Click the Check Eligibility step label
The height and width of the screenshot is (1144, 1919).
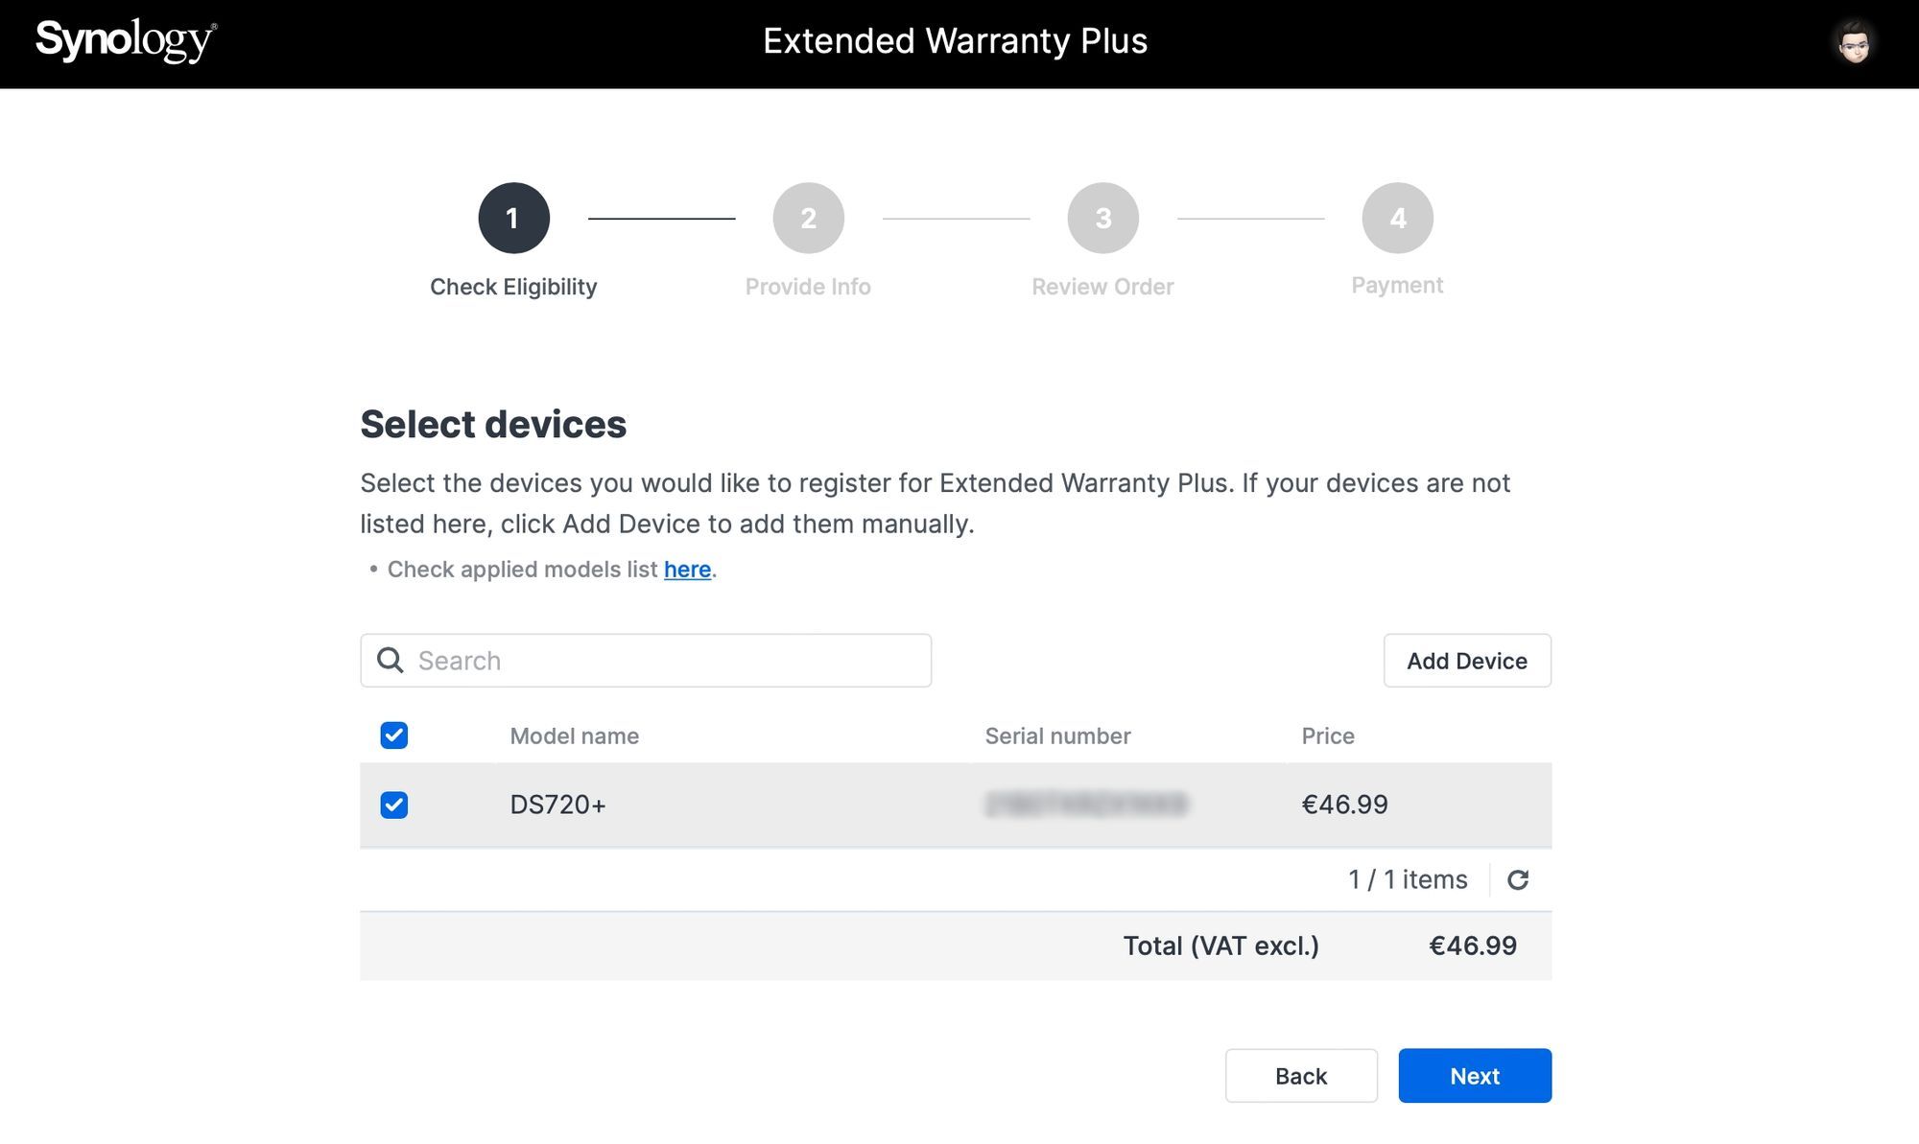tap(513, 287)
